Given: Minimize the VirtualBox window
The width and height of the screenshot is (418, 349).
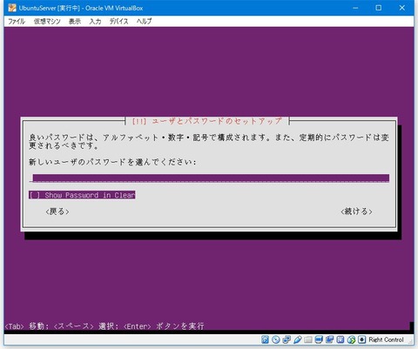Looking at the screenshot, I should click(x=355, y=8).
